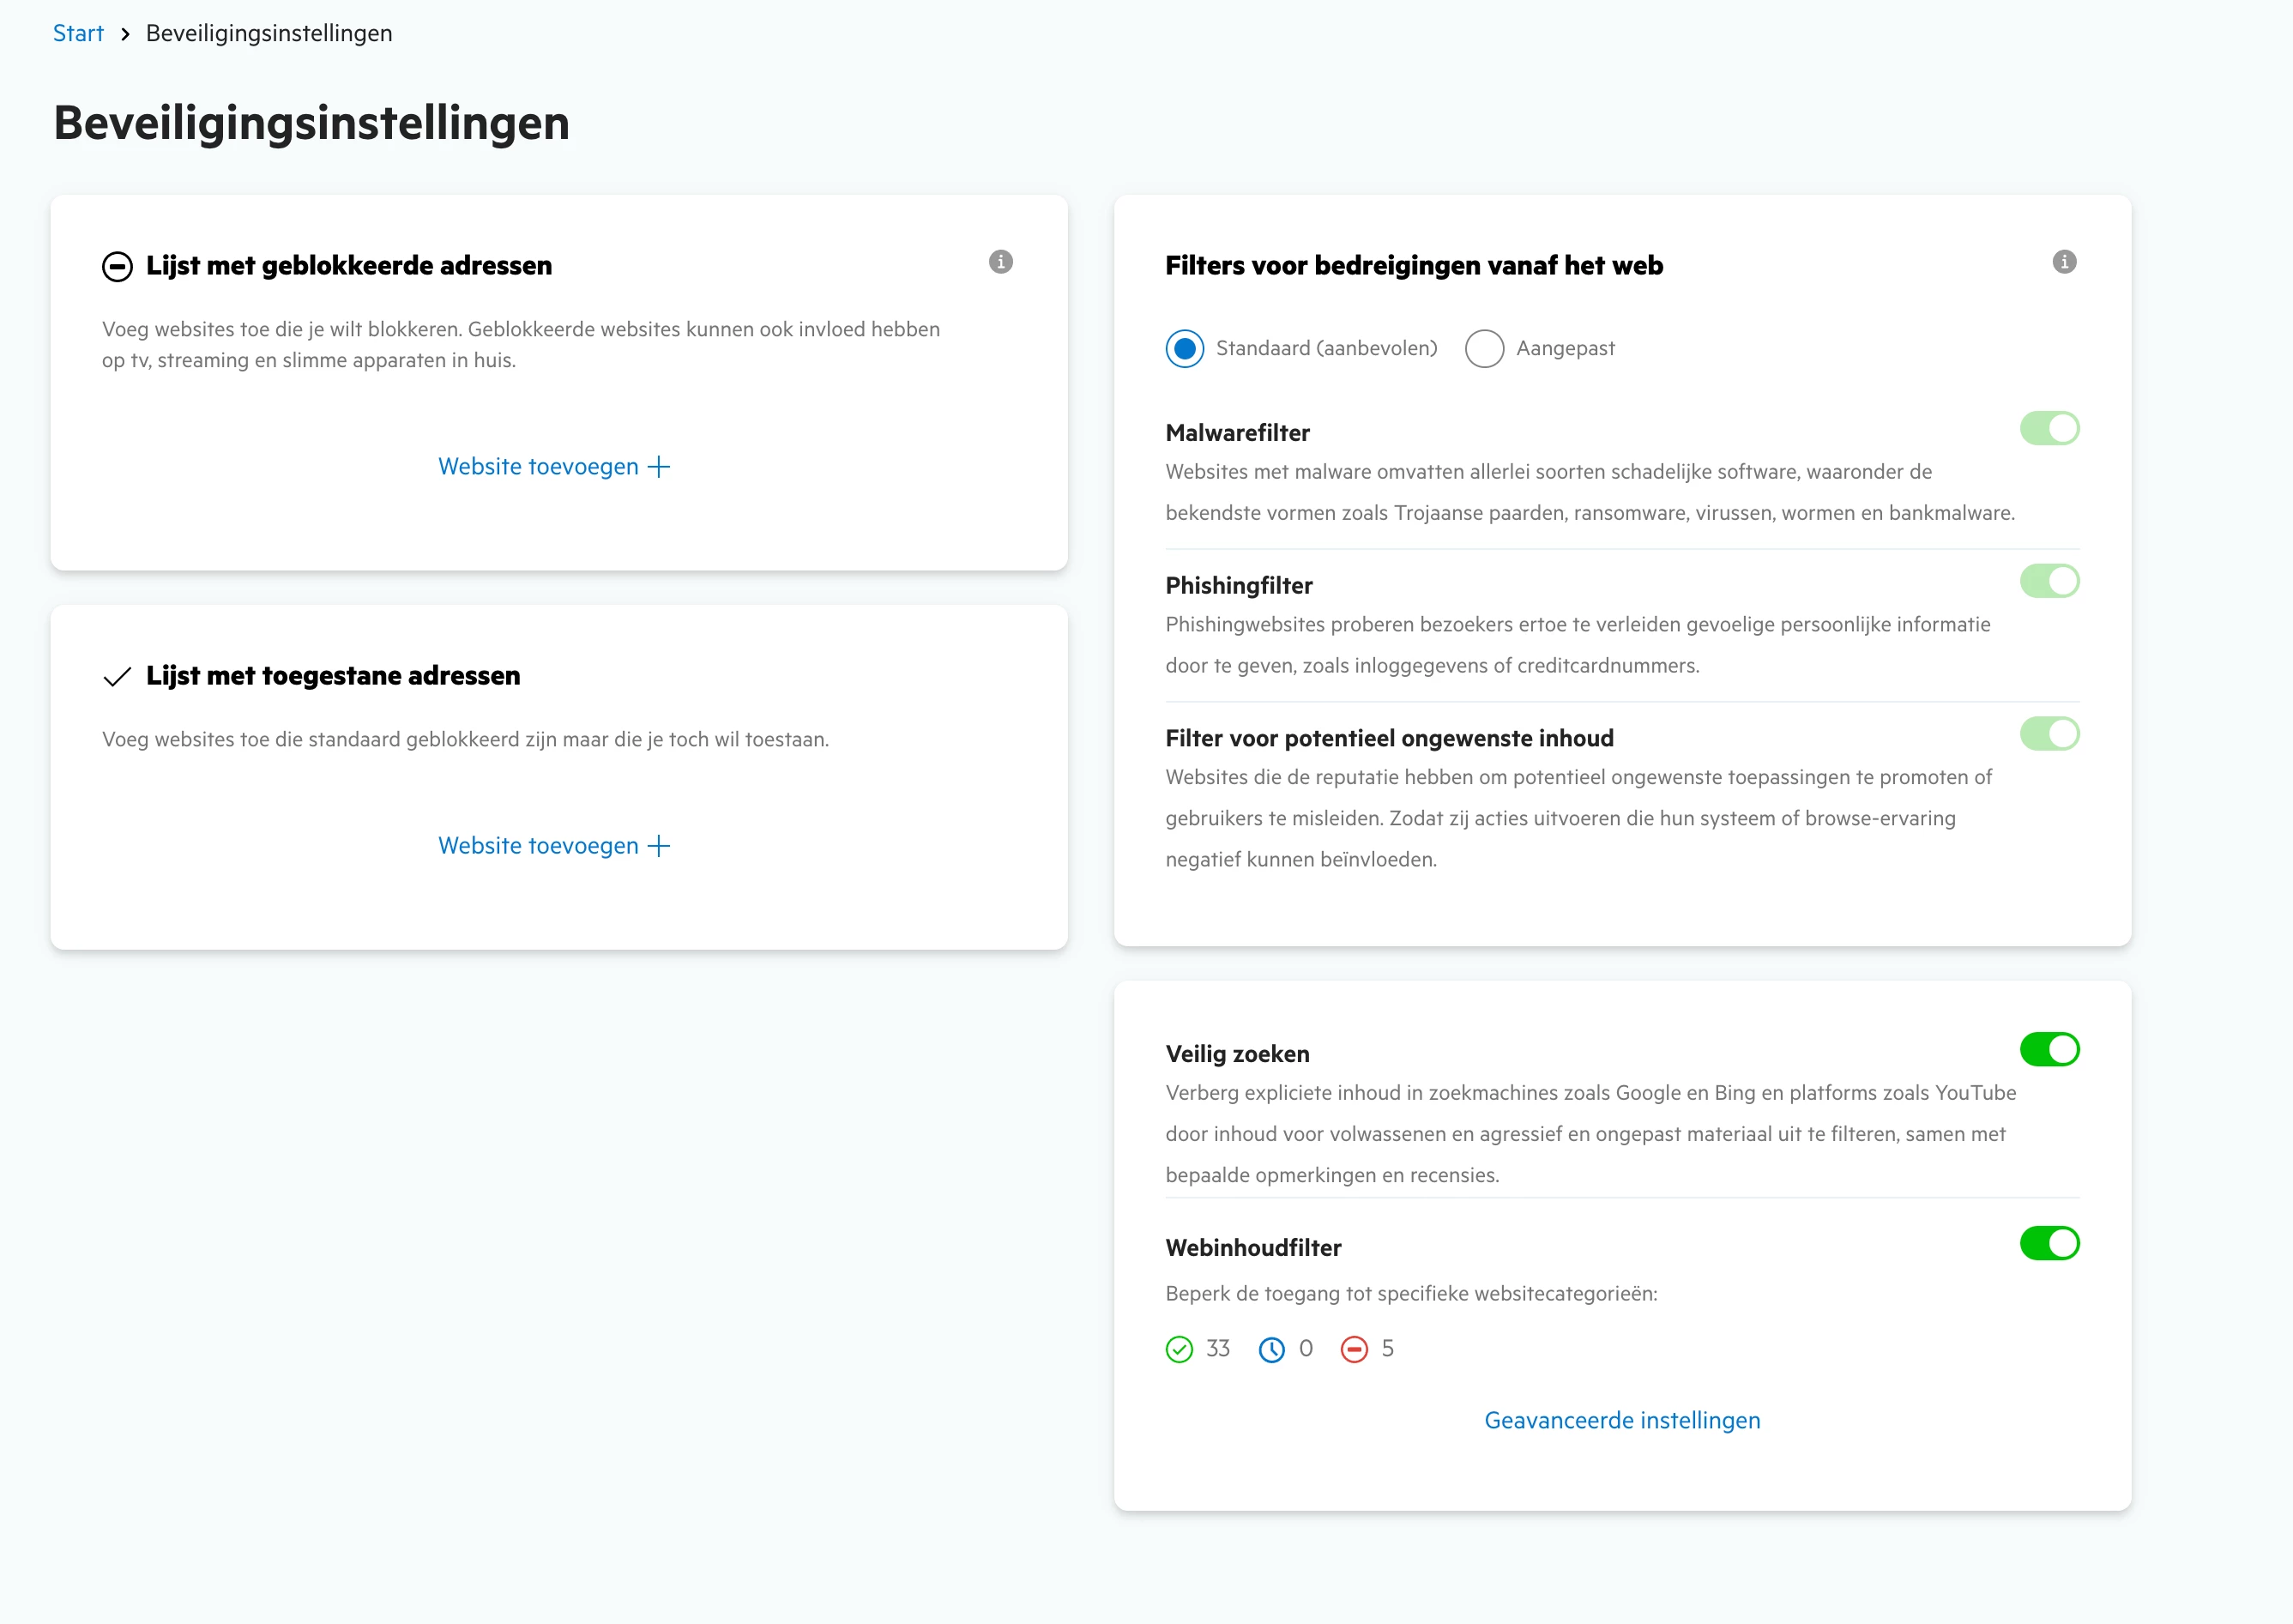Add website to allowed addresses list
The image size is (2293, 1624).
click(x=554, y=846)
